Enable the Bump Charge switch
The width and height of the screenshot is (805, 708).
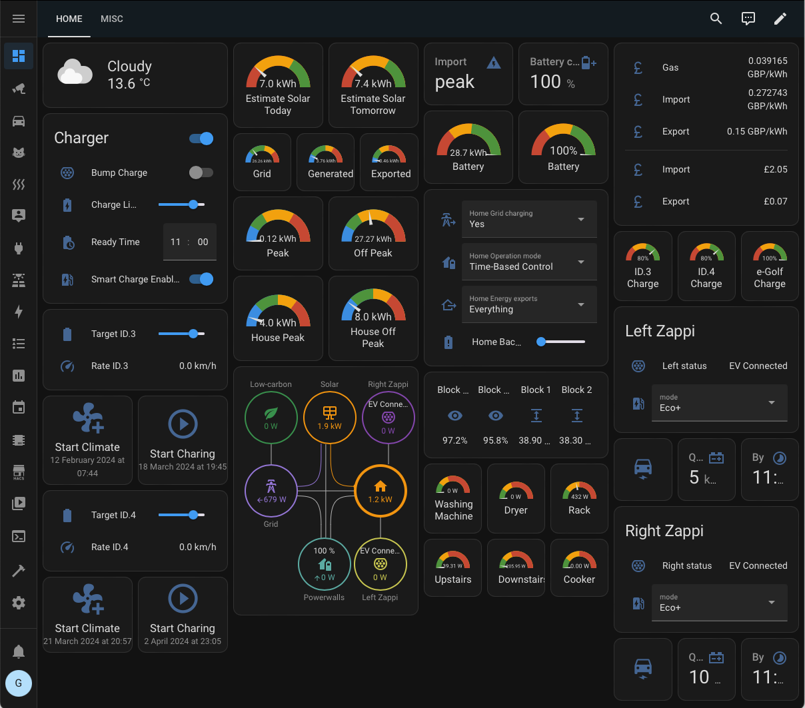coord(201,173)
